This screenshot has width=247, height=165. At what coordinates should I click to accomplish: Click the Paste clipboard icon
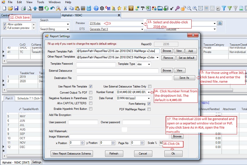click(77, 8)
